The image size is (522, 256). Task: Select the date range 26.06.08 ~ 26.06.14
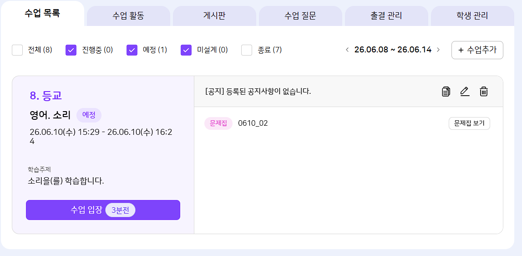[393, 50]
